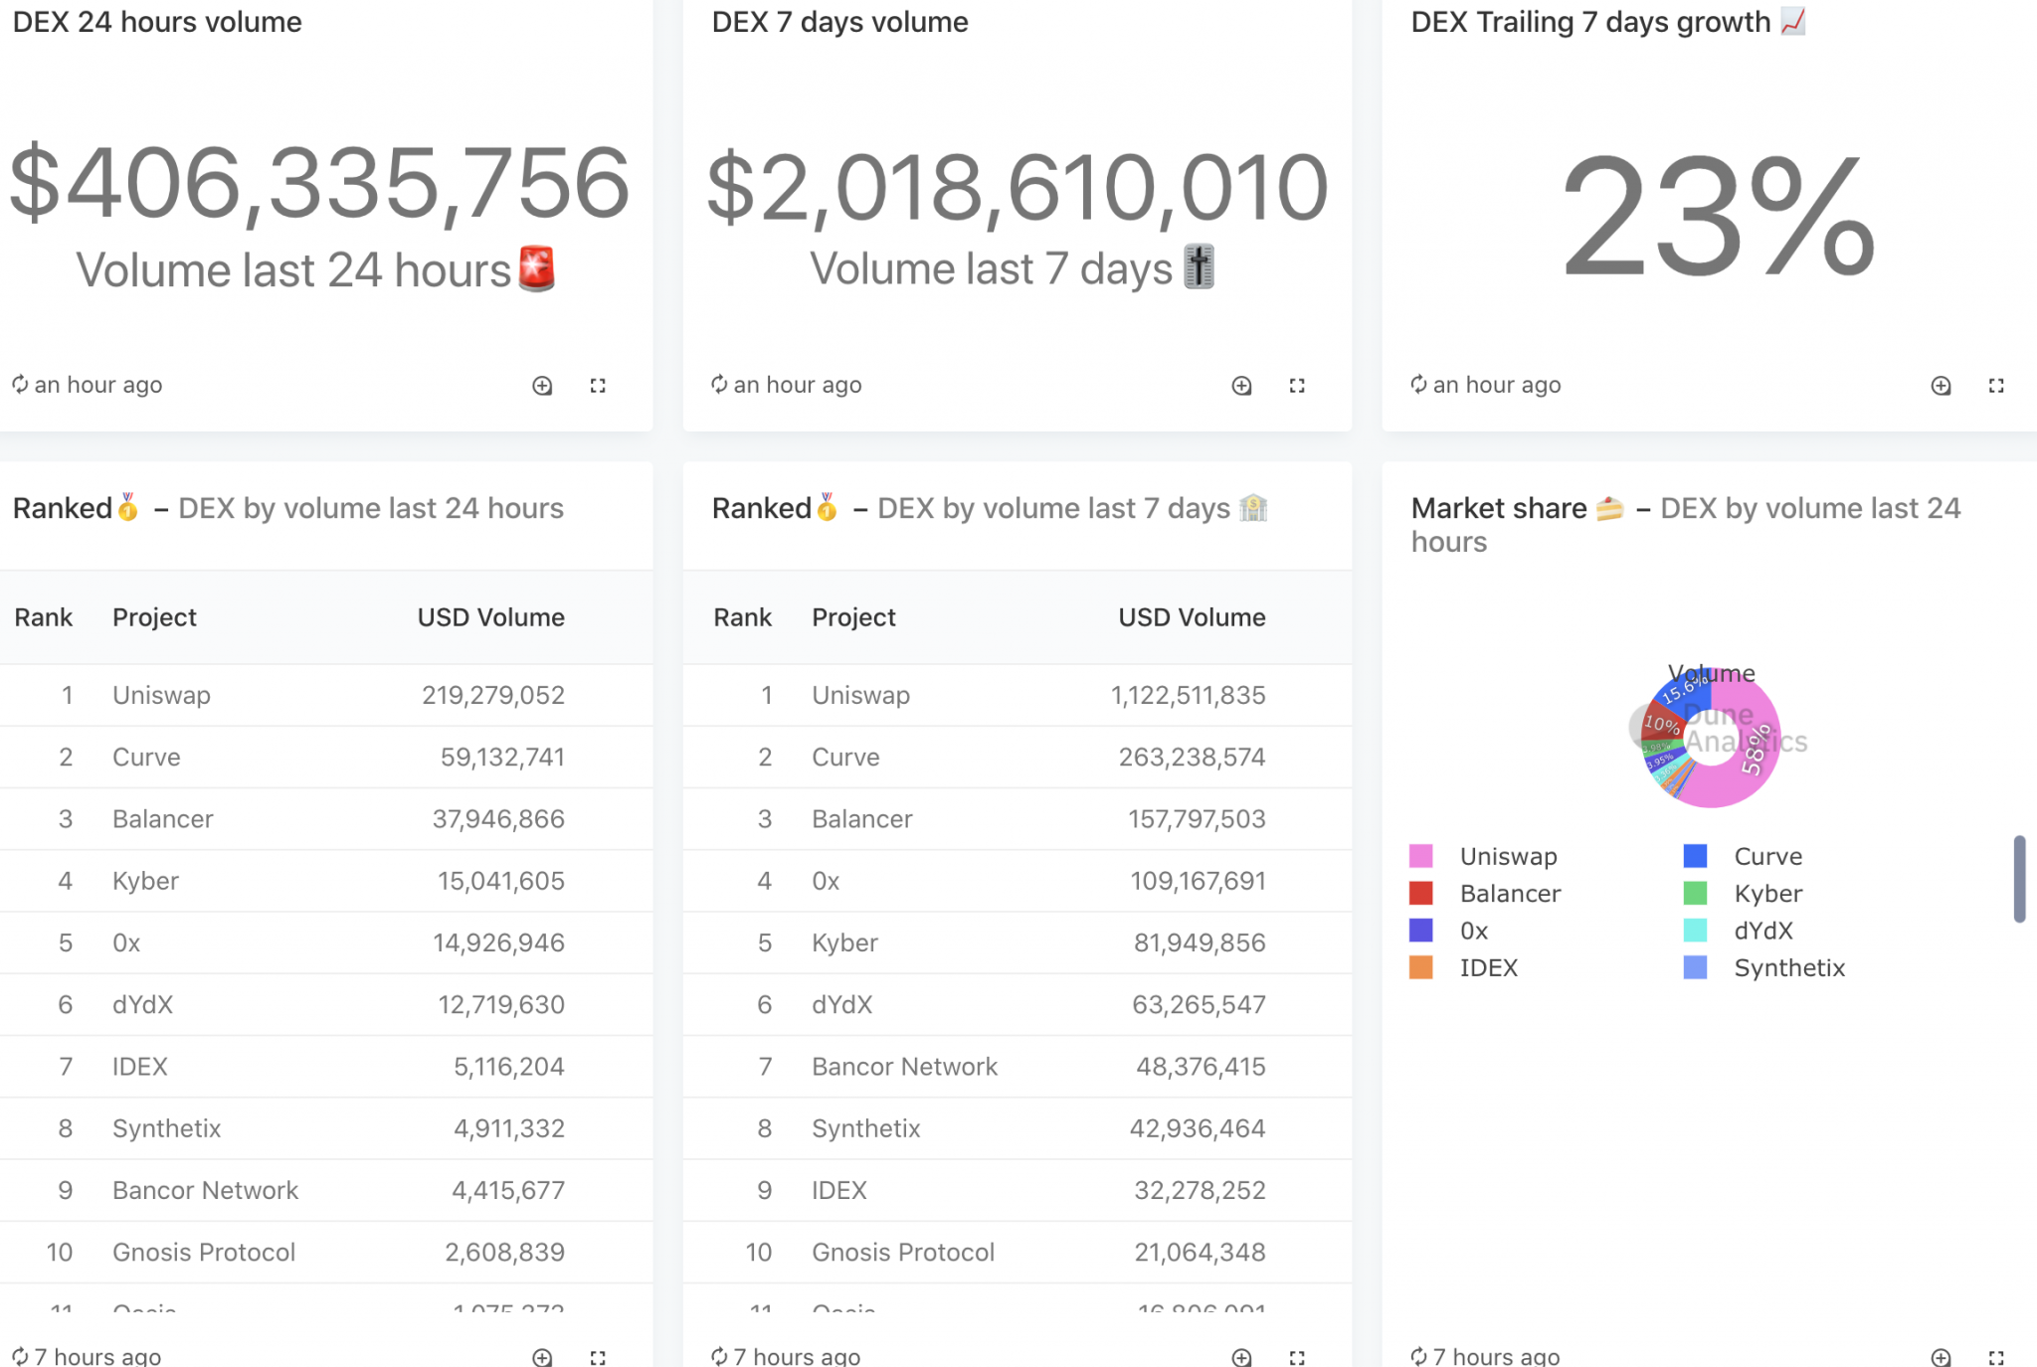Screen dimensions: 2037x1367
Task: Select Uniswap 1,122,511,835 volume cell
Action: 1188,695
